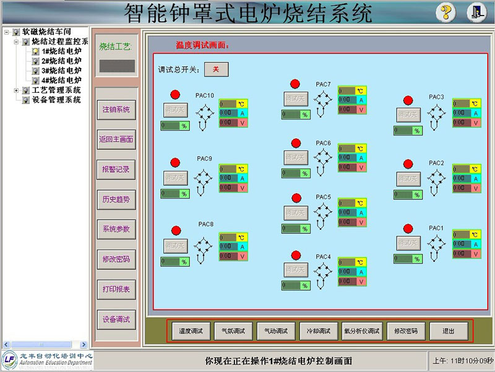Click the 返回主画面 button
Viewport: 495px width, 372px height.
pos(116,139)
